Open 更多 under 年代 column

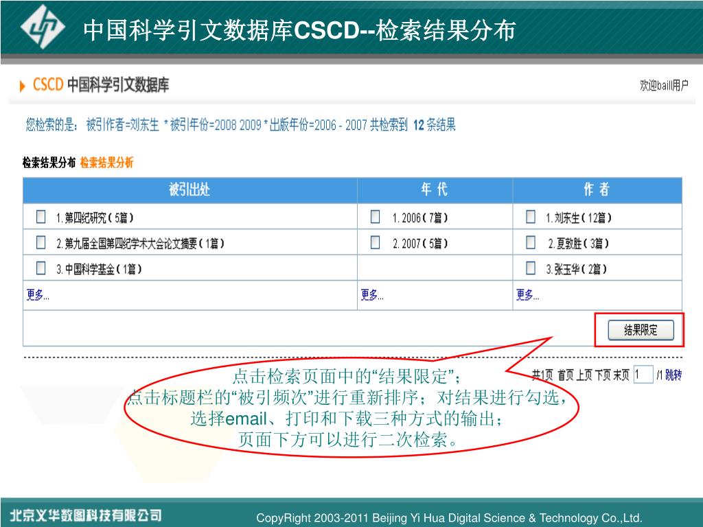pyautogui.click(x=372, y=295)
